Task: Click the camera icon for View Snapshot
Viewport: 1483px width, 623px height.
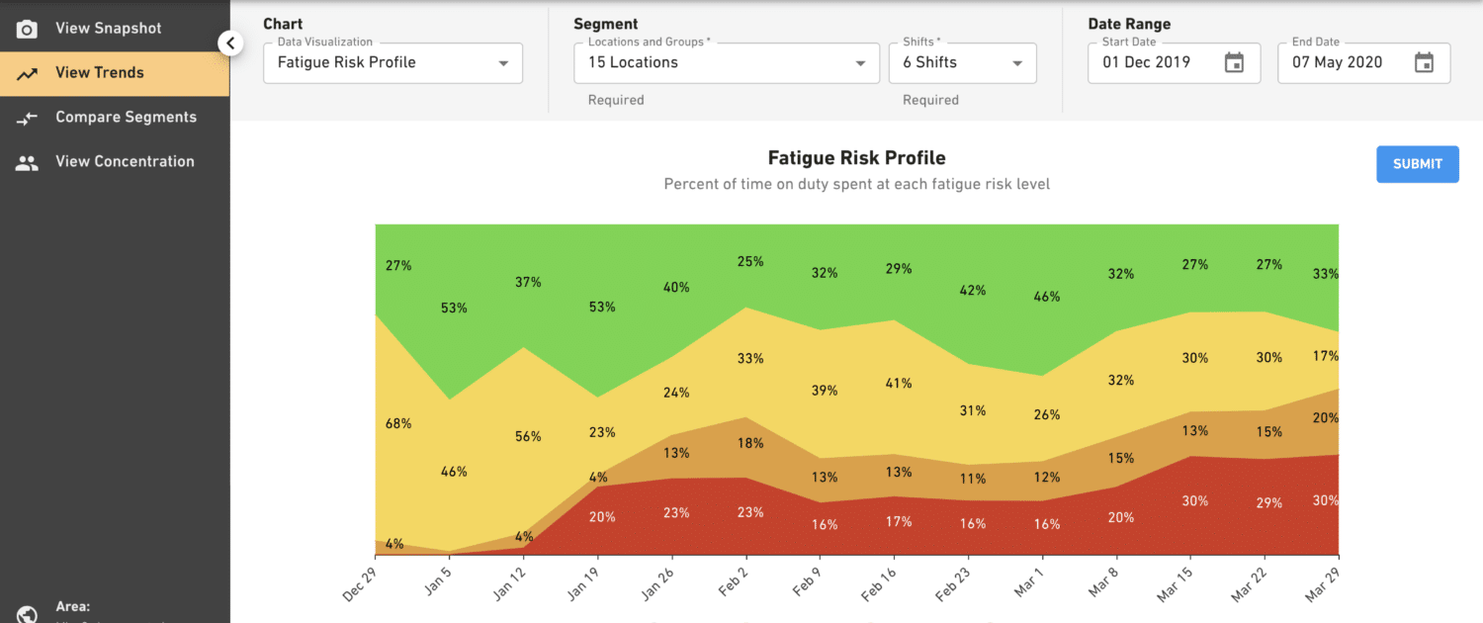Action: pyautogui.click(x=26, y=29)
